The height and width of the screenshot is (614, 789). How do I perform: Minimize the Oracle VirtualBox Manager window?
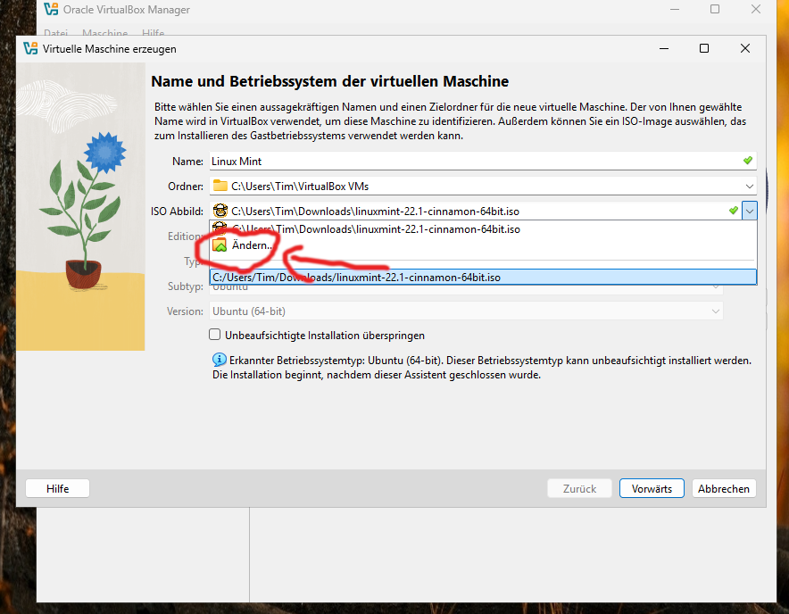(675, 9)
